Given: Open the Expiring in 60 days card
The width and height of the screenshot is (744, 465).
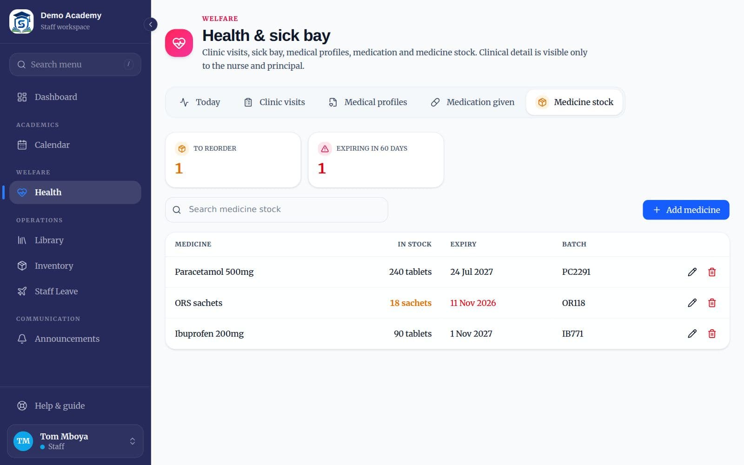Looking at the screenshot, I should tap(376, 160).
